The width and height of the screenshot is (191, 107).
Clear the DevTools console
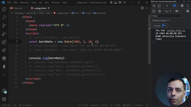pos(159,11)
